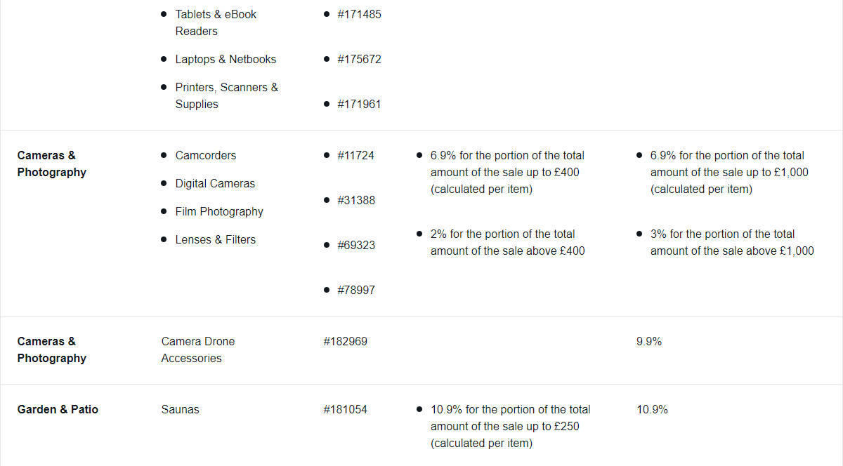Select the Laptops & Netbooks list item

[x=226, y=59]
